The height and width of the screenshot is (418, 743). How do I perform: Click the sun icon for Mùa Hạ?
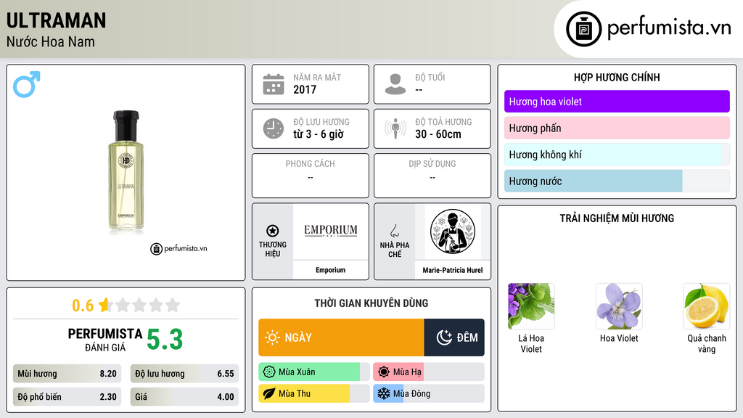(x=384, y=372)
